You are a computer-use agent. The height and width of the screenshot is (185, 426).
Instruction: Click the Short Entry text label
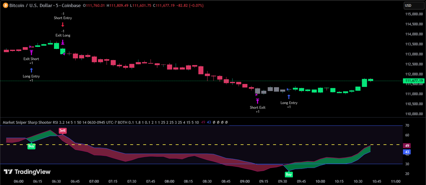coord(63,18)
